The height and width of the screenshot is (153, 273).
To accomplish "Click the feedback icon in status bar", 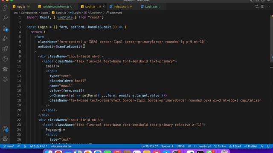I will click(x=262, y=146).
